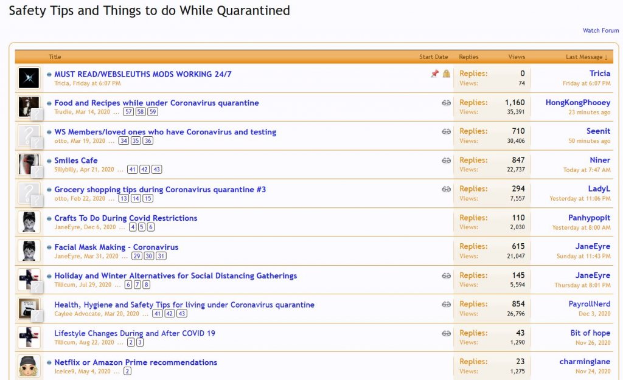Screen dimensions: 623x380
Task: Sort threads by Last Message column
Action: click(x=586, y=57)
